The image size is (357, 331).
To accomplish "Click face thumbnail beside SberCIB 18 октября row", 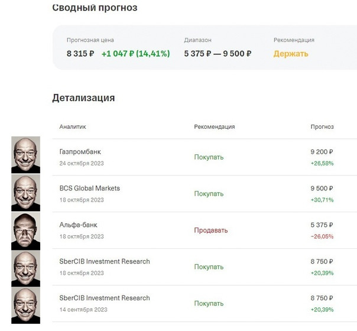I will 26,268.
